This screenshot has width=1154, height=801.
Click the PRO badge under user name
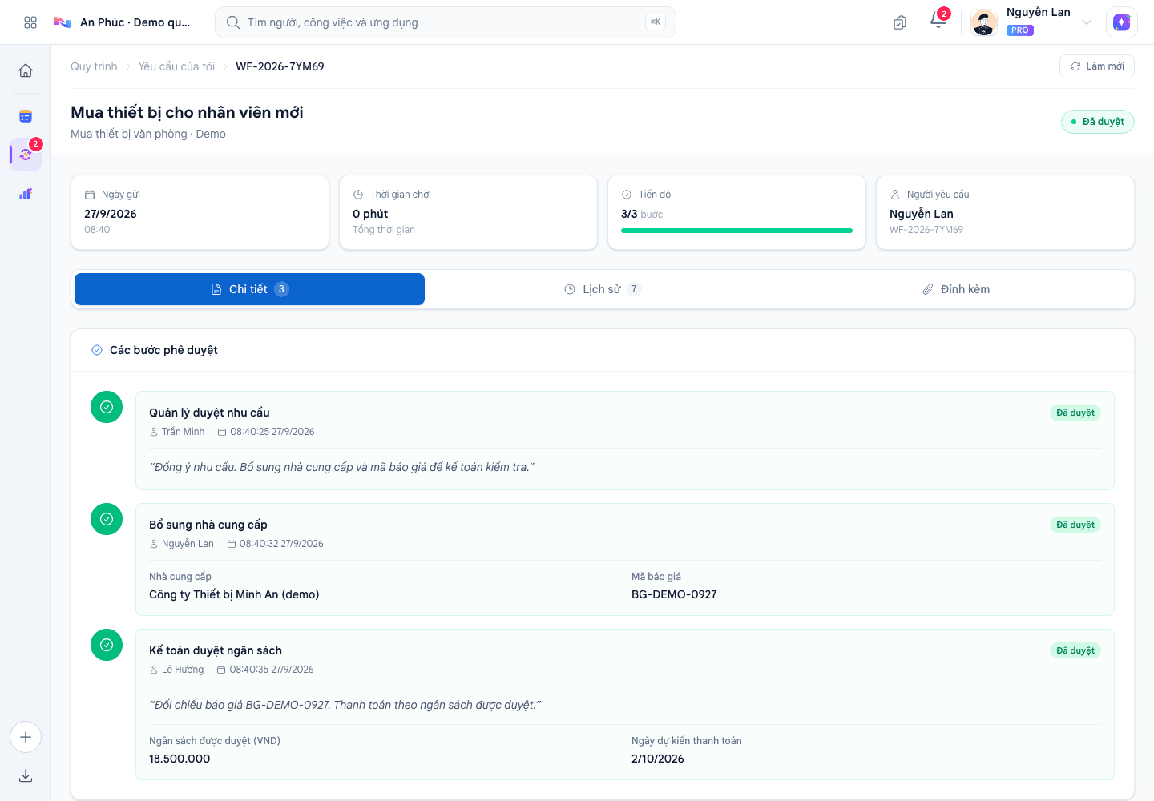tap(1020, 30)
